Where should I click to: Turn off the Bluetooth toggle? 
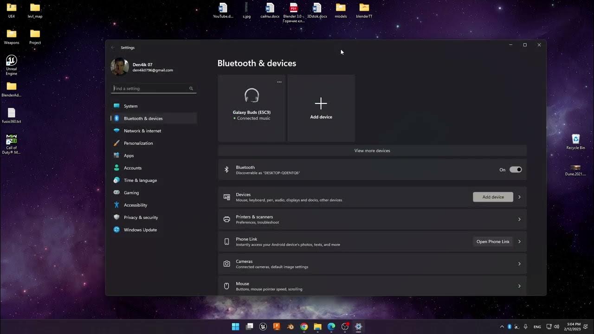pos(516,170)
